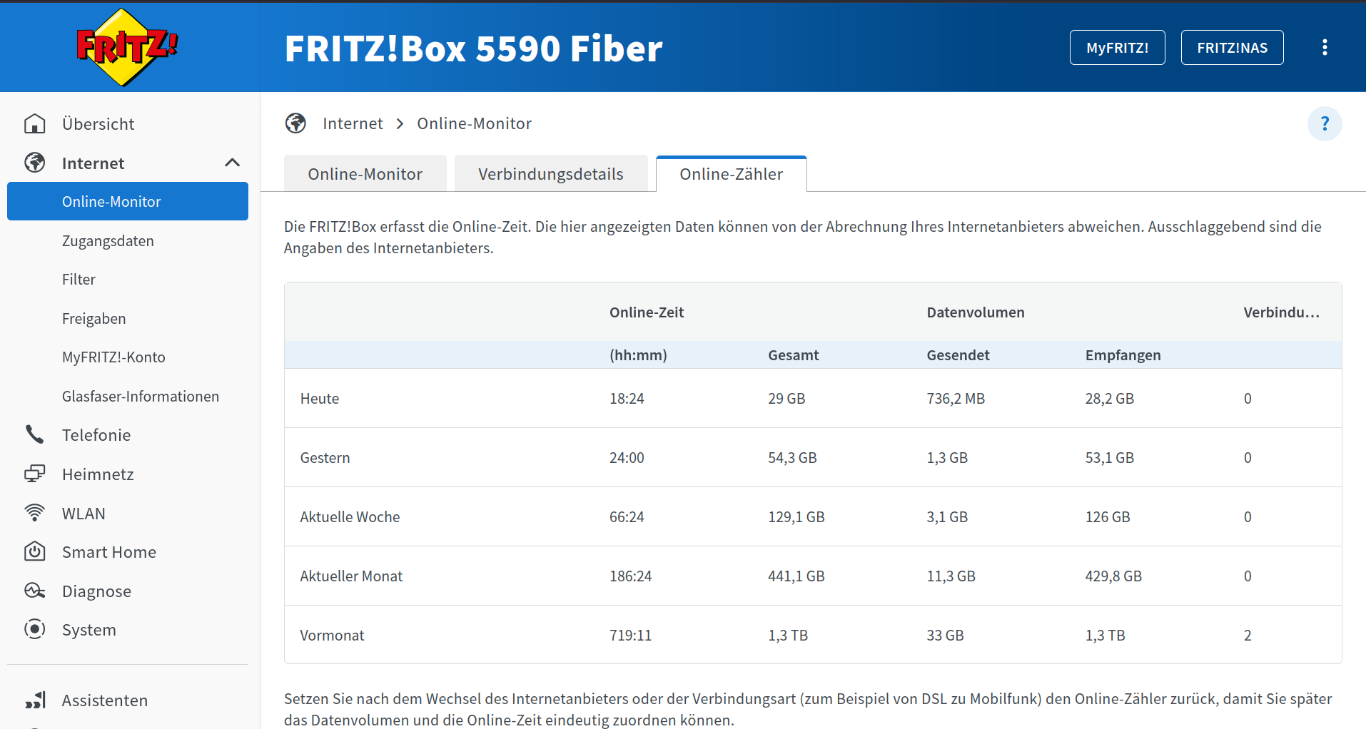Open the Assistenten entry
Image resolution: width=1366 pixels, height=729 pixels.
tap(105, 700)
